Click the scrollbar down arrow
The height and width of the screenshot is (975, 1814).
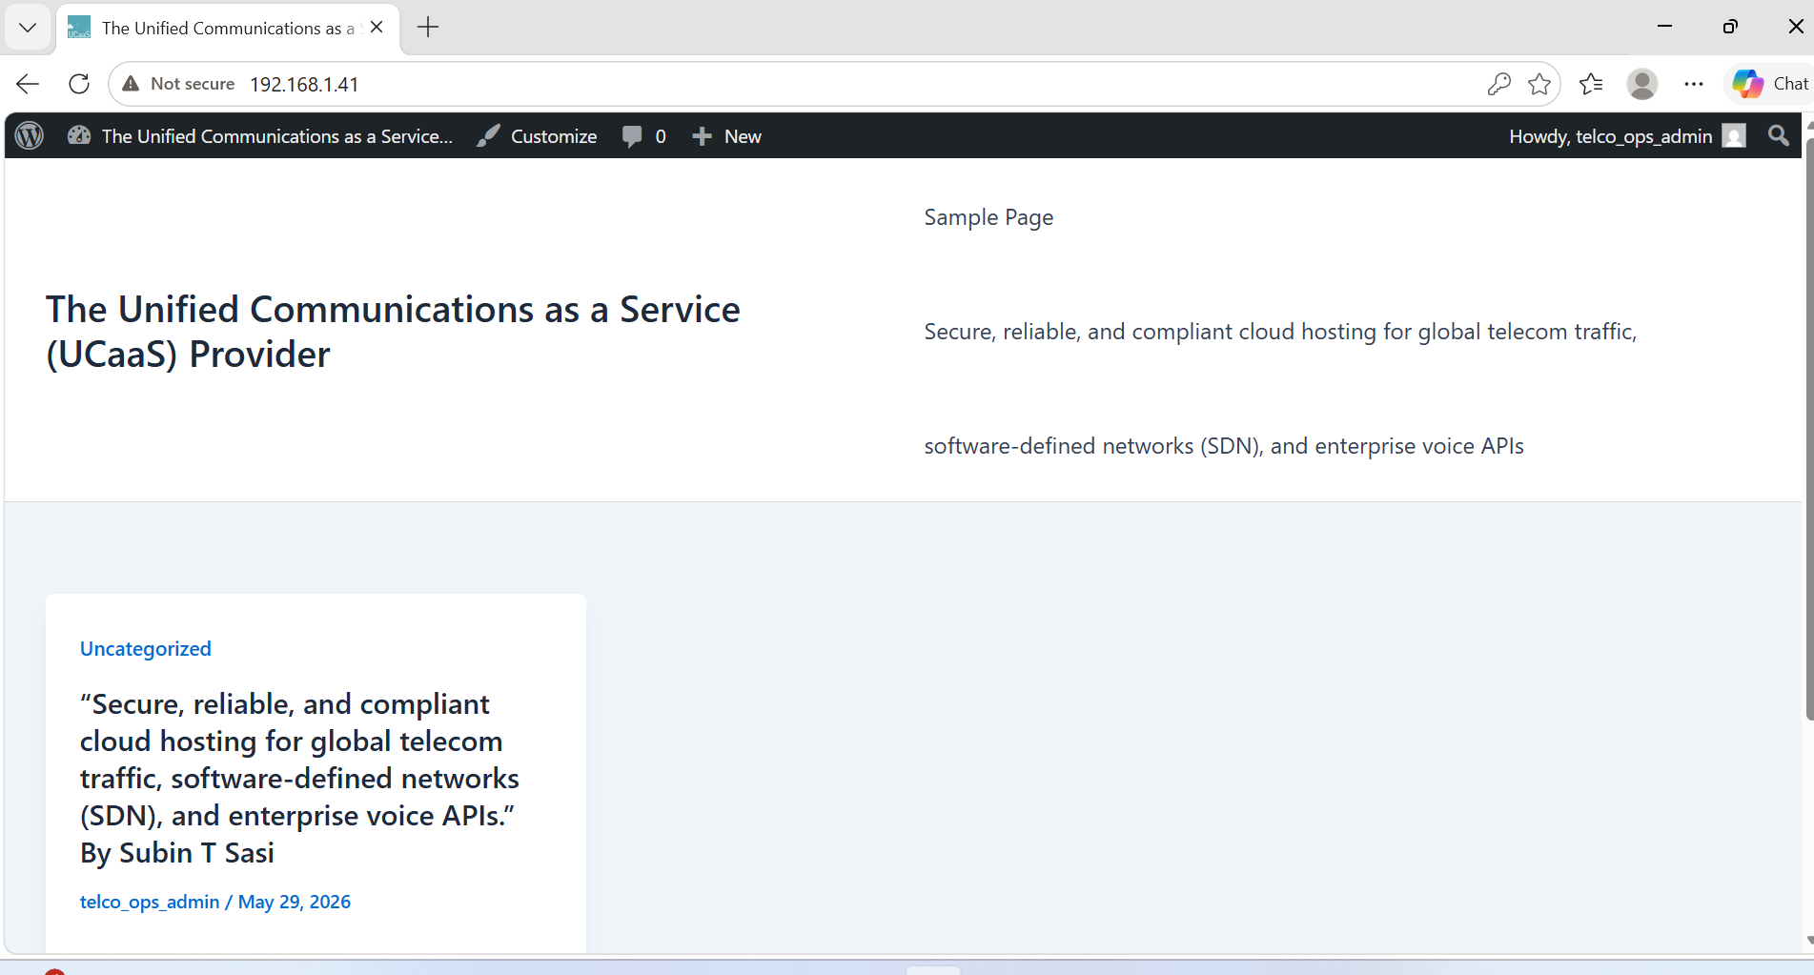pyautogui.click(x=1809, y=940)
